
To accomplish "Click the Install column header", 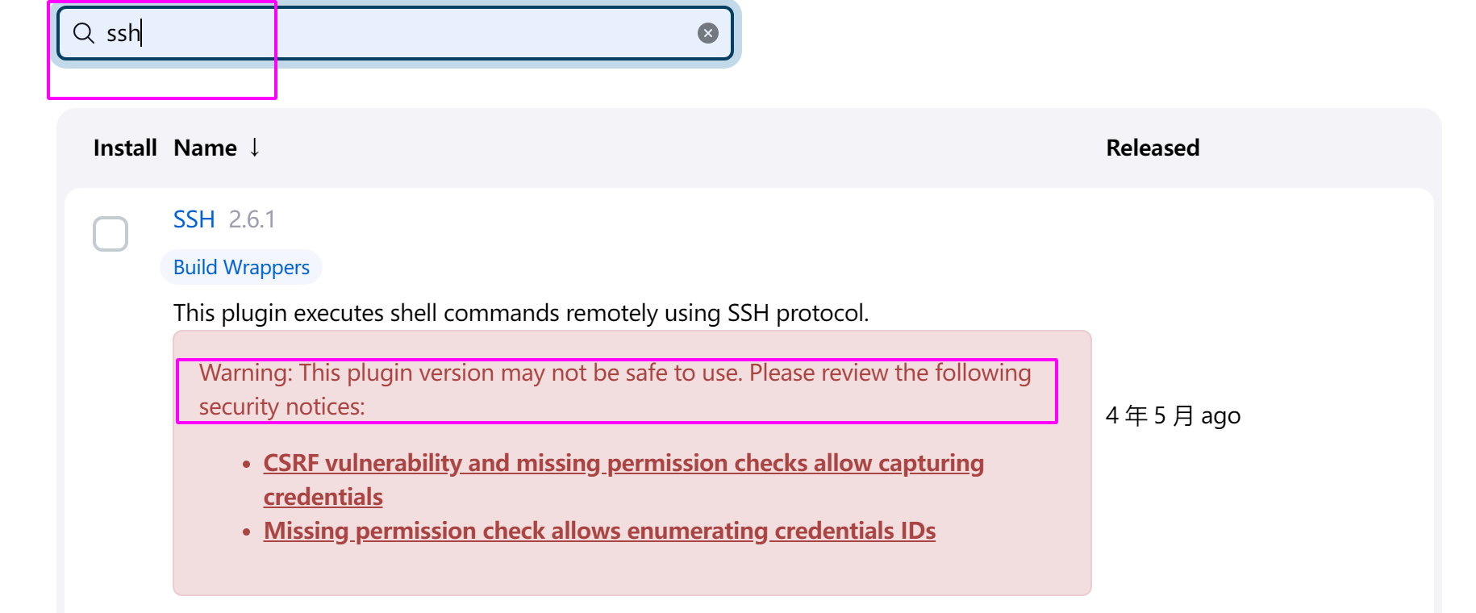I will (x=125, y=148).
